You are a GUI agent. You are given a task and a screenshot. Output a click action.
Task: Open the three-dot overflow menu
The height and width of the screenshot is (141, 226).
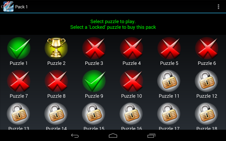[218, 6]
